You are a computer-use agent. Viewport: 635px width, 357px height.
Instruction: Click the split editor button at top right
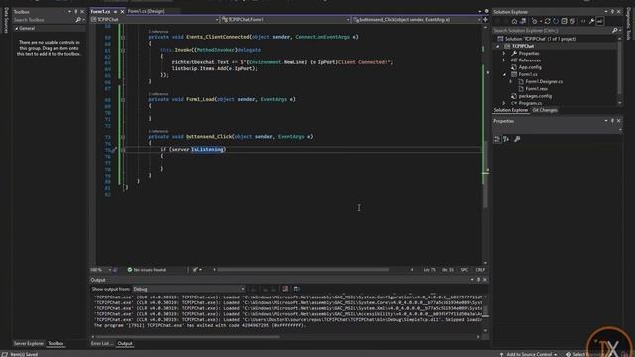485,19
